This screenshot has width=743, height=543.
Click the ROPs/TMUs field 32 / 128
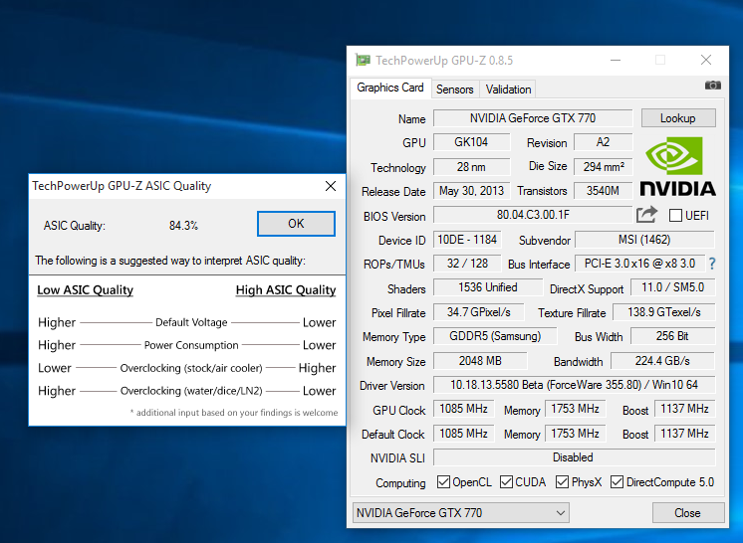pos(467,264)
